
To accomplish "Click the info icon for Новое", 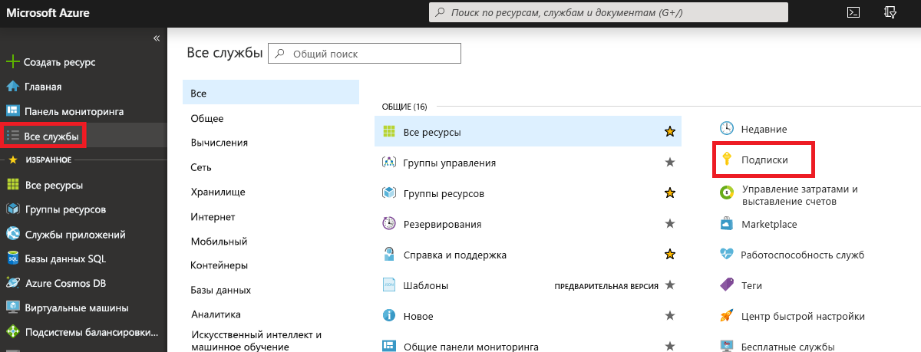I will 388,316.
